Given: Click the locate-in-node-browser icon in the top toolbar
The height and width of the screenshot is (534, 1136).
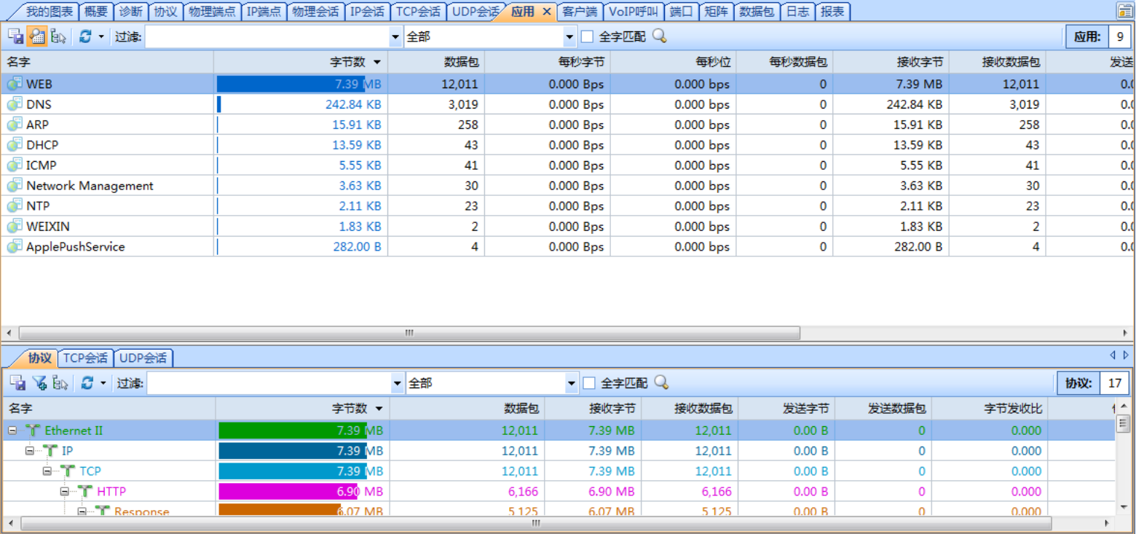Looking at the screenshot, I should click(59, 36).
